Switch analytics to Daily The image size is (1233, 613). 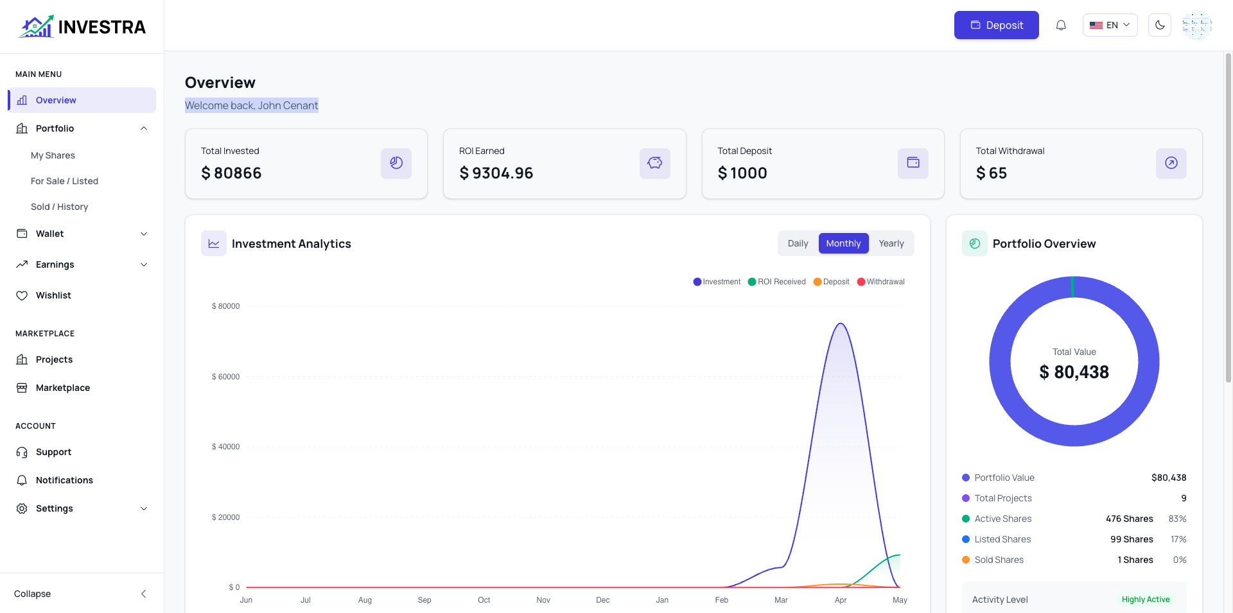tap(798, 243)
